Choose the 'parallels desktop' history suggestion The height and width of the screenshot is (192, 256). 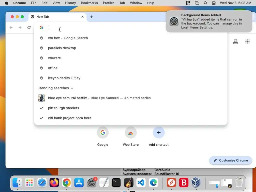pyautogui.click(x=130, y=48)
